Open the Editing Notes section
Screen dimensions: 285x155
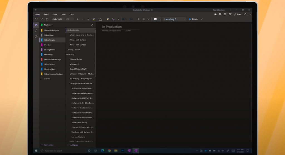[x=53, y=50]
